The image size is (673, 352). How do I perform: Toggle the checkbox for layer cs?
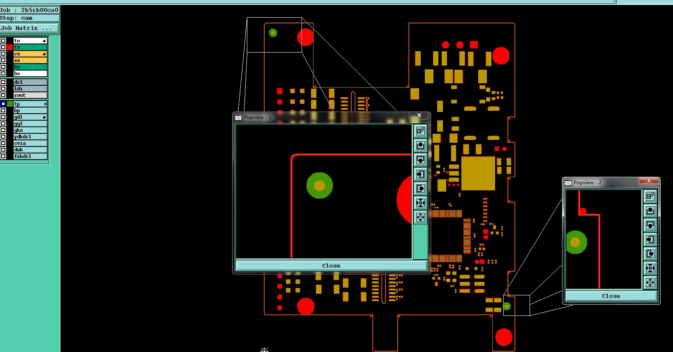point(3,54)
